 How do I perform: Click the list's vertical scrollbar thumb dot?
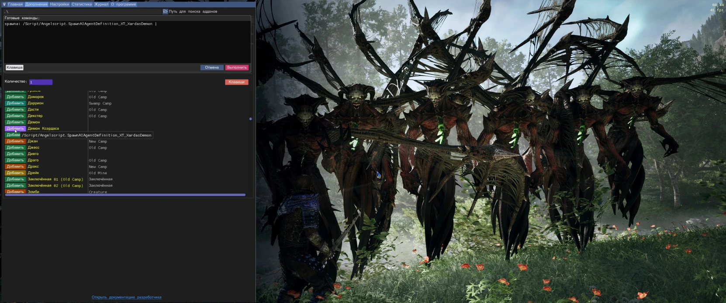click(x=250, y=119)
